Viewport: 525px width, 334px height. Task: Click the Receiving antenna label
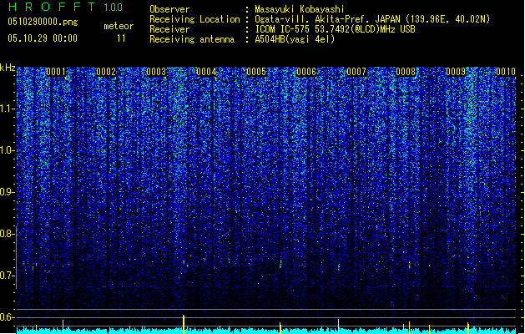click(x=192, y=39)
